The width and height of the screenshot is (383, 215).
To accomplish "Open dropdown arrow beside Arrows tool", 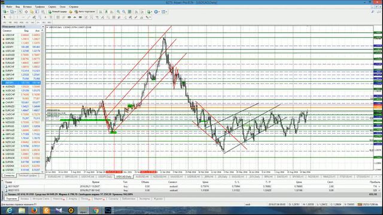I will 150,17.
